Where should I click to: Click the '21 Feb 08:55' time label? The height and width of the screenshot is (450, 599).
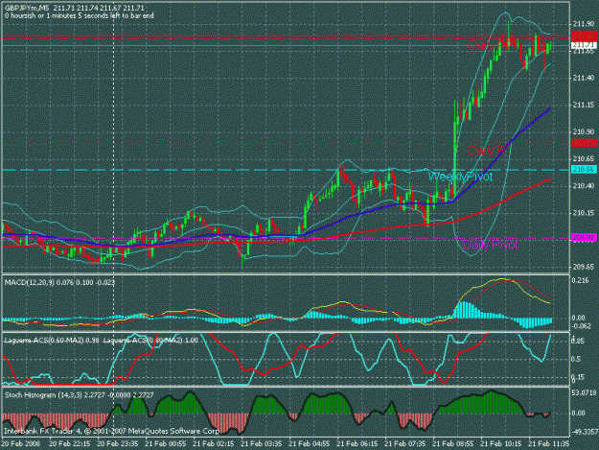[x=453, y=444]
